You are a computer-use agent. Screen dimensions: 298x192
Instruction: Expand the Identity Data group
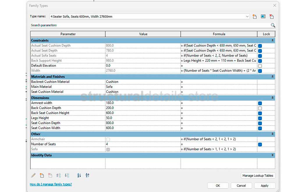click(272, 155)
